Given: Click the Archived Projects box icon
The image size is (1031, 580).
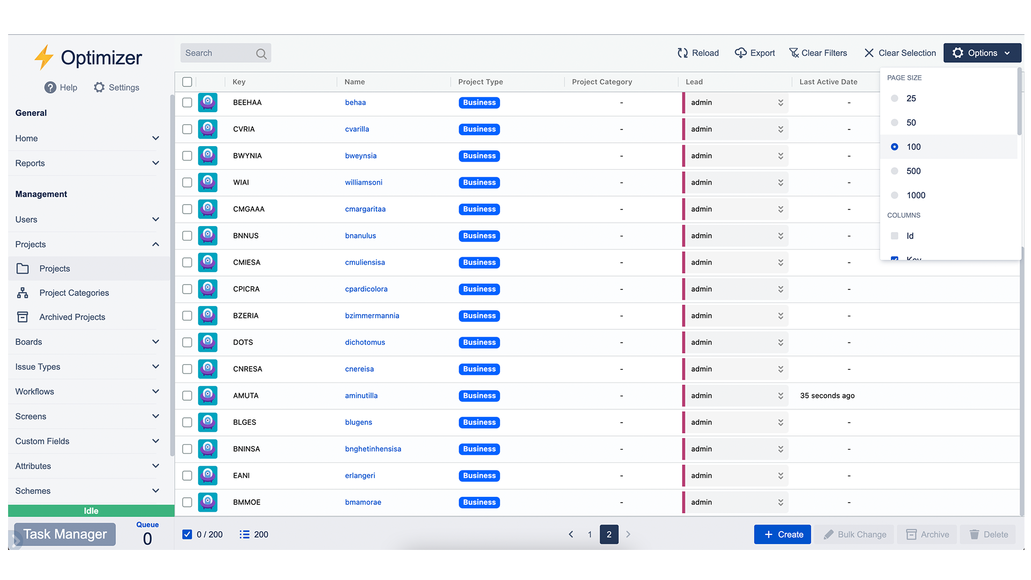Looking at the screenshot, I should coord(23,317).
